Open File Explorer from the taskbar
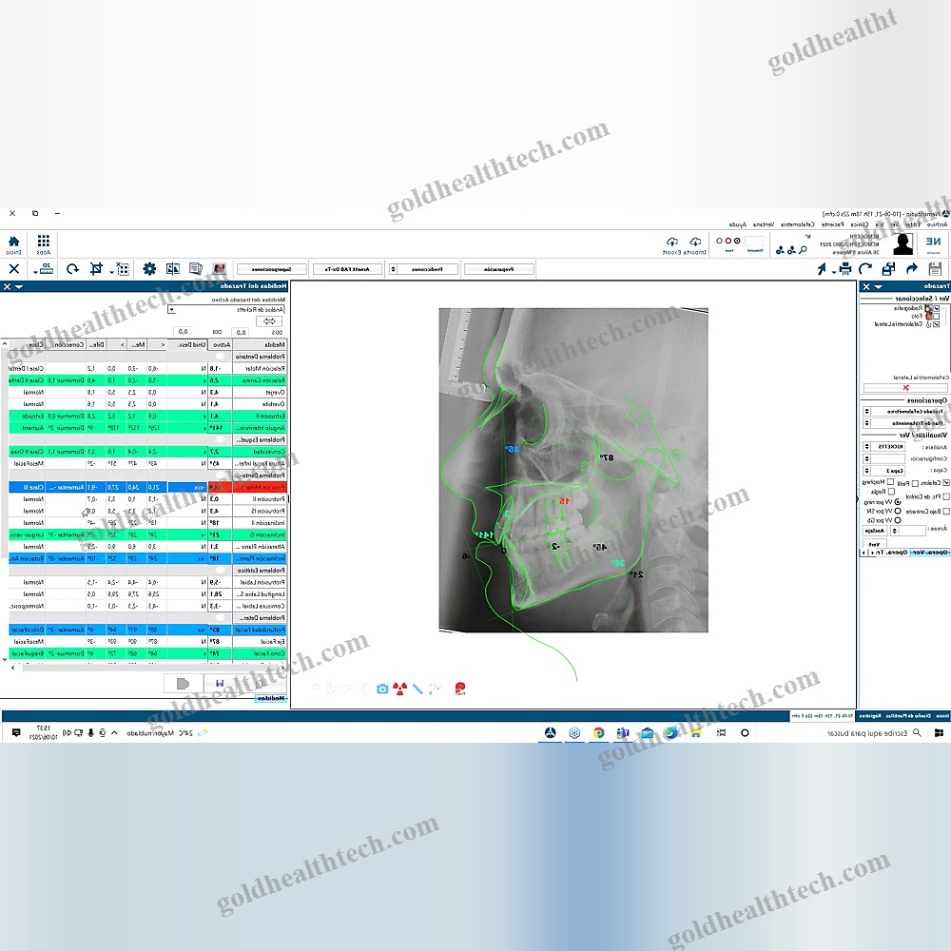This screenshot has height=951, width=951. (696, 732)
